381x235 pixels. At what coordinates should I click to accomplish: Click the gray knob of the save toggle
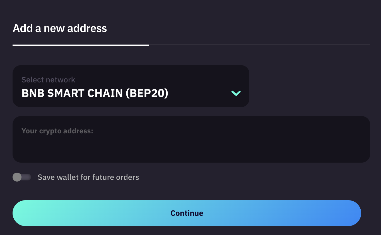17,177
